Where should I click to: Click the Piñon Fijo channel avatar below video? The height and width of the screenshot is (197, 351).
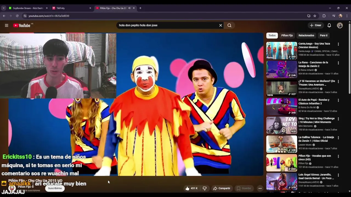(x=12, y=188)
